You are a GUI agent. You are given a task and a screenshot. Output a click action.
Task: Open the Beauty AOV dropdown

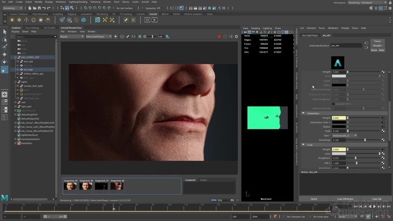(x=71, y=36)
